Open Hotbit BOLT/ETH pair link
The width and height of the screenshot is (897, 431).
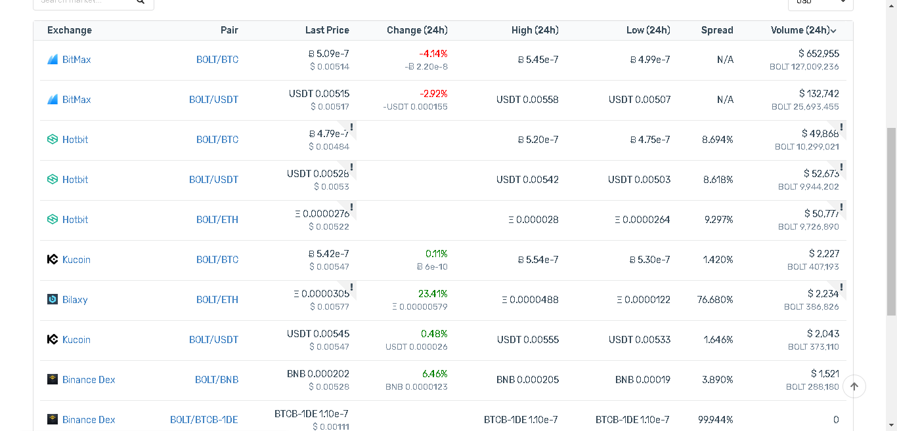point(217,220)
